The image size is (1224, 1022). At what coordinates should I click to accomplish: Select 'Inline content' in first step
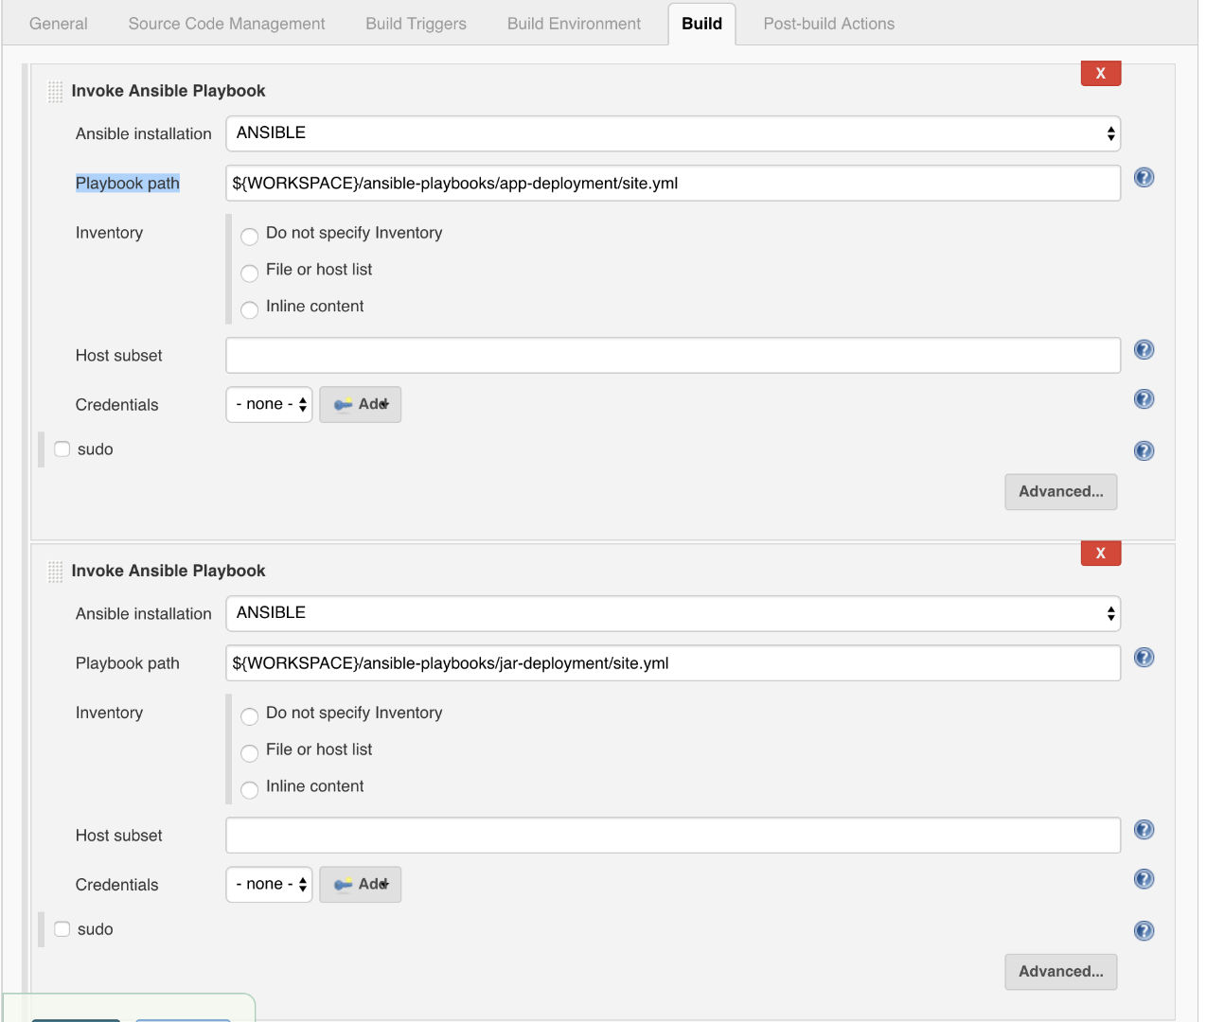[250, 309]
